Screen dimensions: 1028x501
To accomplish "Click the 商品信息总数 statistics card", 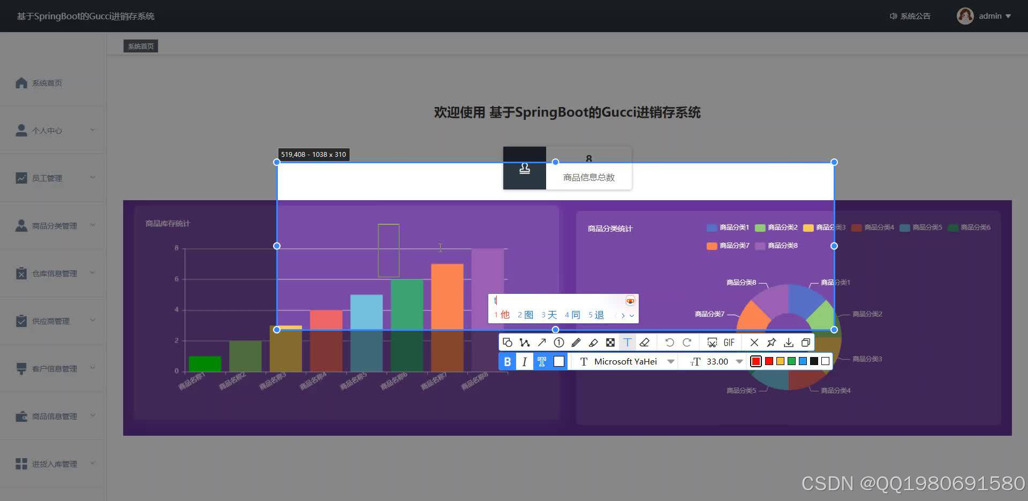I will (x=568, y=168).
